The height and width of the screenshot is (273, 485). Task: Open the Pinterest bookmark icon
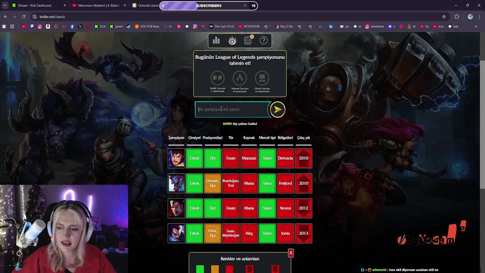click(x=179, y=27)
